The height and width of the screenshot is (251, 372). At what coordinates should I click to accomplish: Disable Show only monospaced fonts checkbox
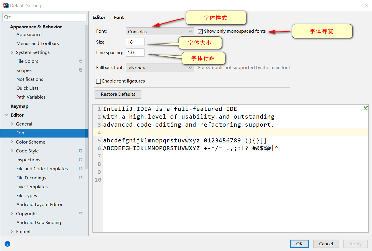(200, 32)
